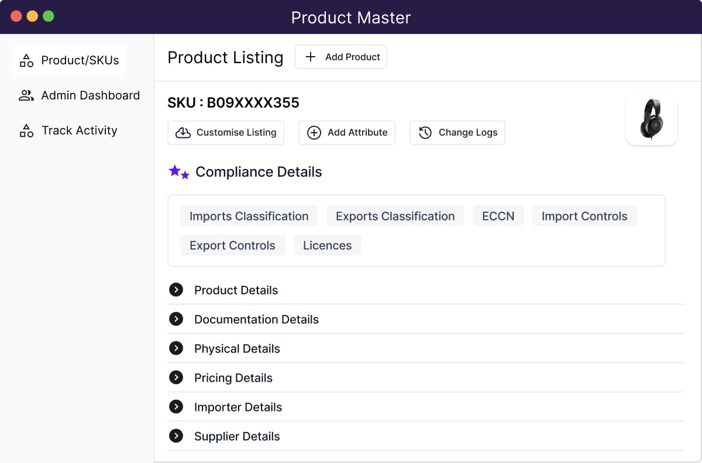Click the Product/SKUs shapes icon
This screenshot has height=463, width=702.
[26, 60]
